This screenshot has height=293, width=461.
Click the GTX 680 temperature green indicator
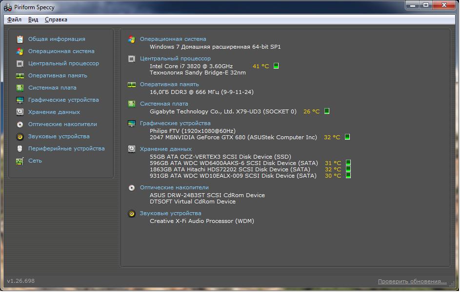[347, 137]
